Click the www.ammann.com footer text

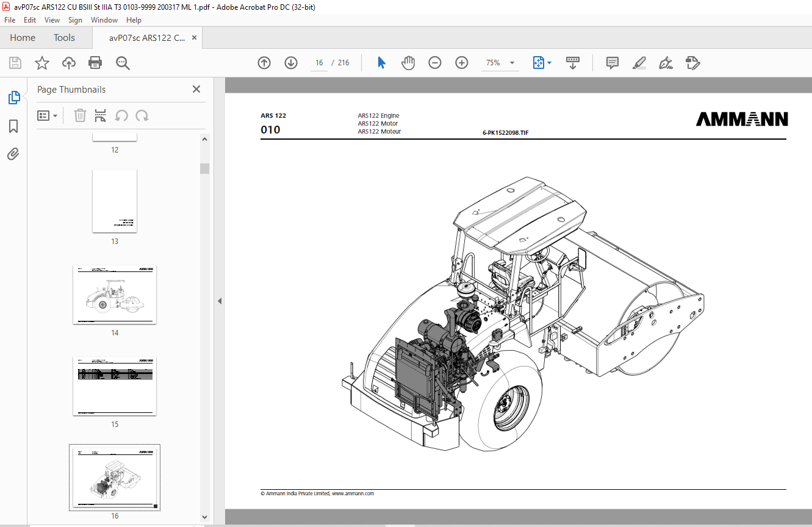[353, 493]
